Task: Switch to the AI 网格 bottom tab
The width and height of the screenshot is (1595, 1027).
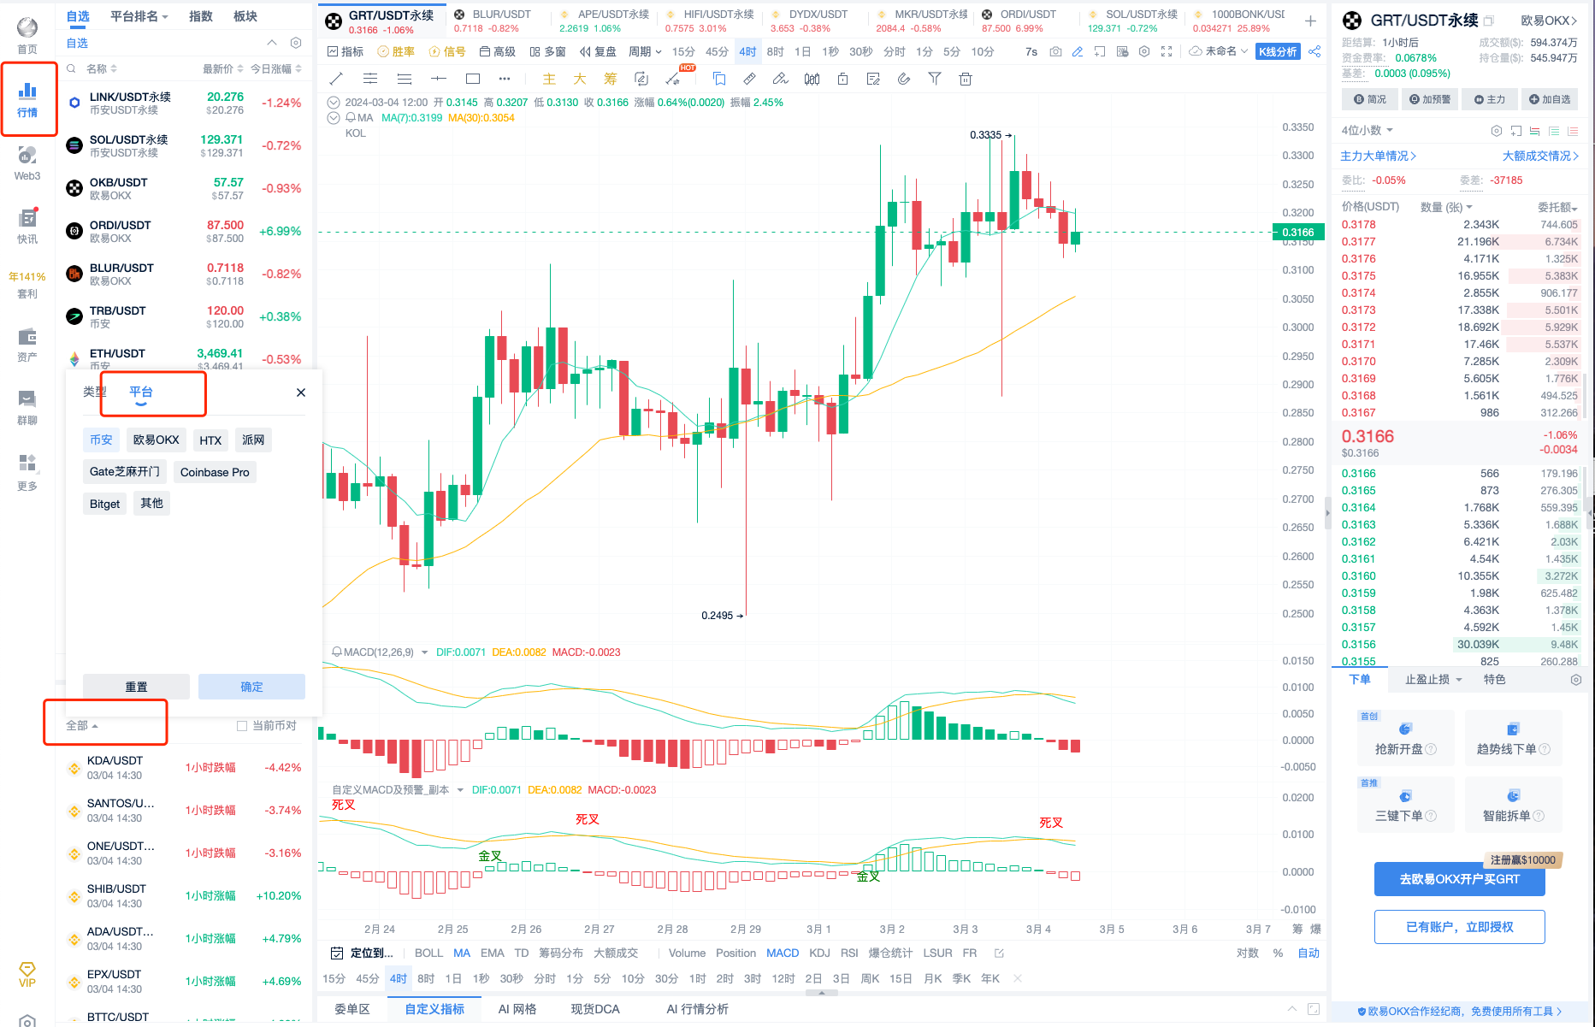Action: coord(517,1009)
